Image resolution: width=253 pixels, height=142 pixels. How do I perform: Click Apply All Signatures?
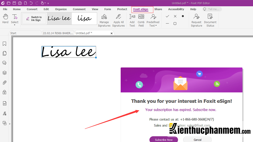click(x=118, y=20)
